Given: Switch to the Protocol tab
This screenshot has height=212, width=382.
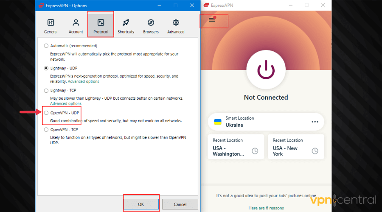Looking at the screenshot, I should tap(101, 26).
